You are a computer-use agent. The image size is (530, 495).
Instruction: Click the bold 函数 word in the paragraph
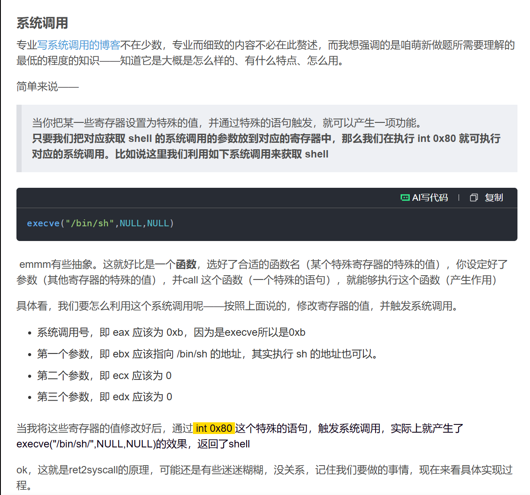pos(186,264)
